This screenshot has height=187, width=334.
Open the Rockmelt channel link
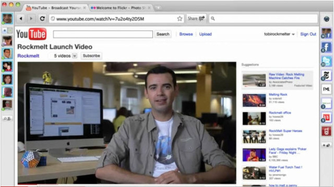[28, 56]
